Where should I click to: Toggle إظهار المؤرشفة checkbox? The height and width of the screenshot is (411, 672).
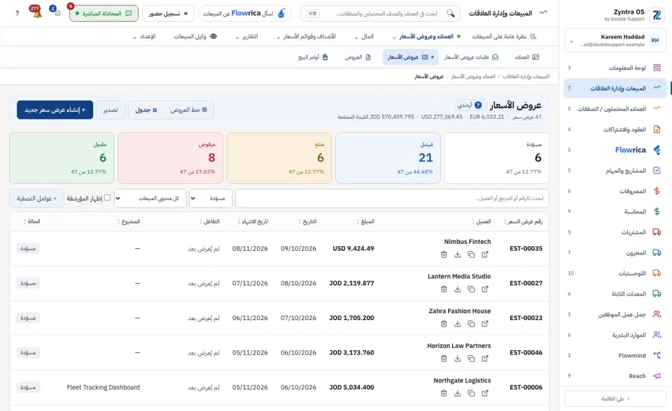(x=107, y=197)
